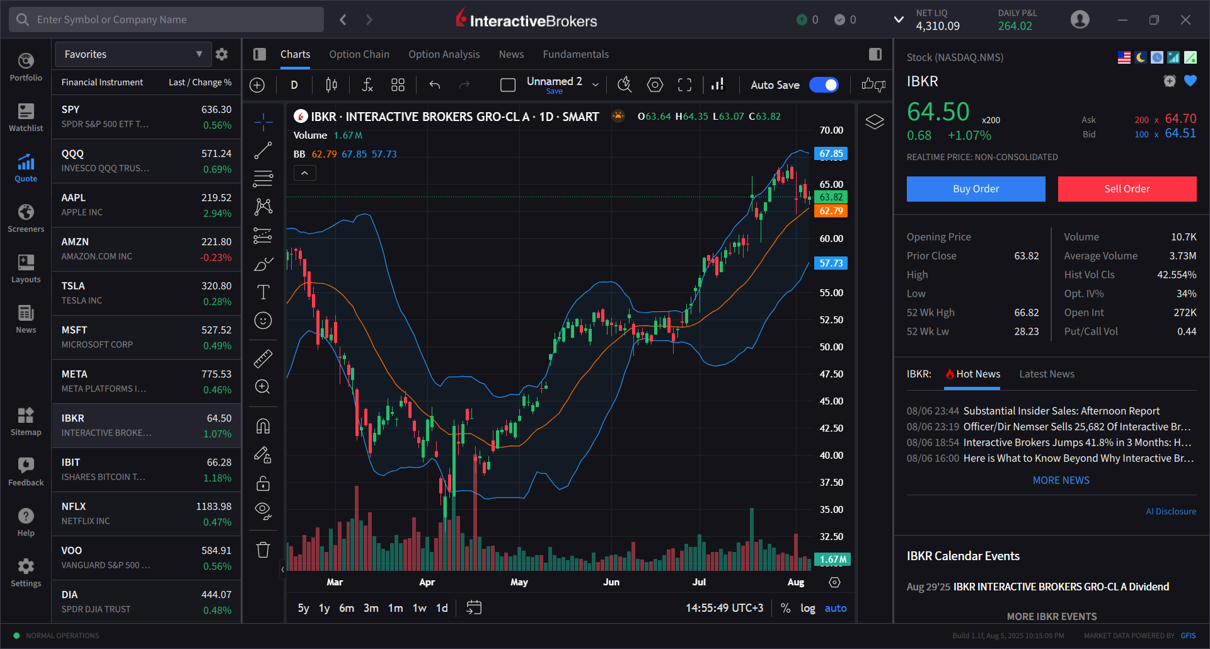The width and height of the screenshot is (1210, 649).
Task: Add a symbol with the plus-circle chart icon
Action: point(257,85)
